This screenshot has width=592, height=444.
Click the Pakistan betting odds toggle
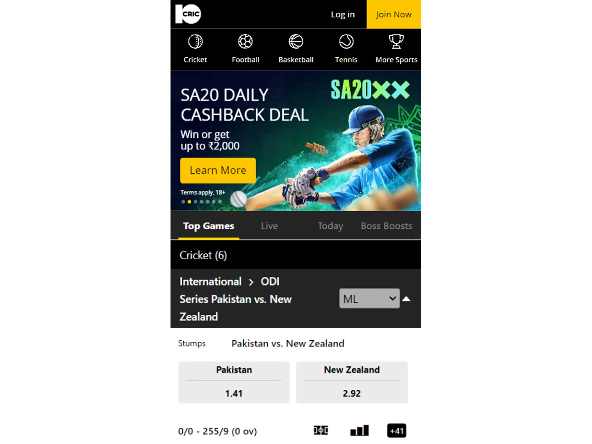[x=233, y=380]
